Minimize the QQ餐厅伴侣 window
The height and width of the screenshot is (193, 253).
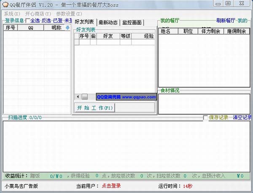(218, 3)
